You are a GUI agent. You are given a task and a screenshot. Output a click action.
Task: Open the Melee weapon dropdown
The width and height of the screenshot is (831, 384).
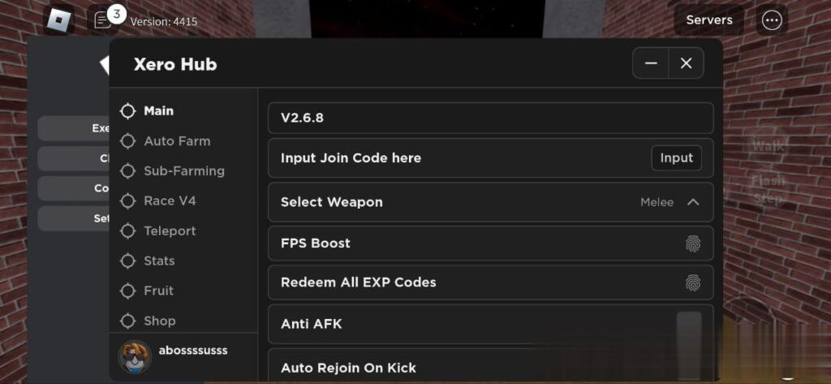pyautogui.click(x=657, y=202)
